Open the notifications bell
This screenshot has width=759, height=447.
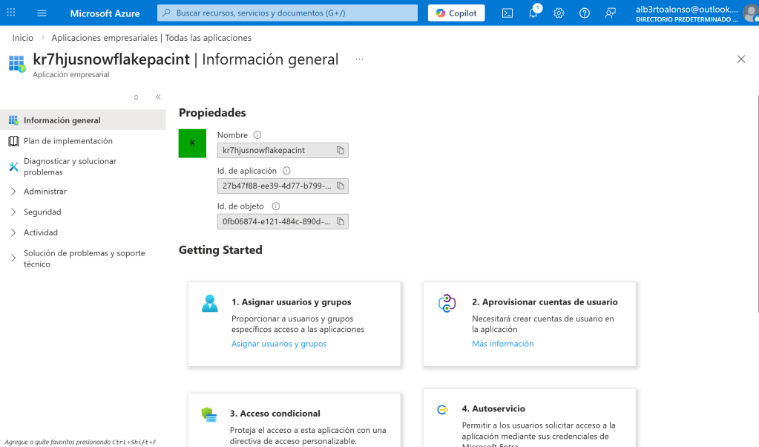[533, 13]
